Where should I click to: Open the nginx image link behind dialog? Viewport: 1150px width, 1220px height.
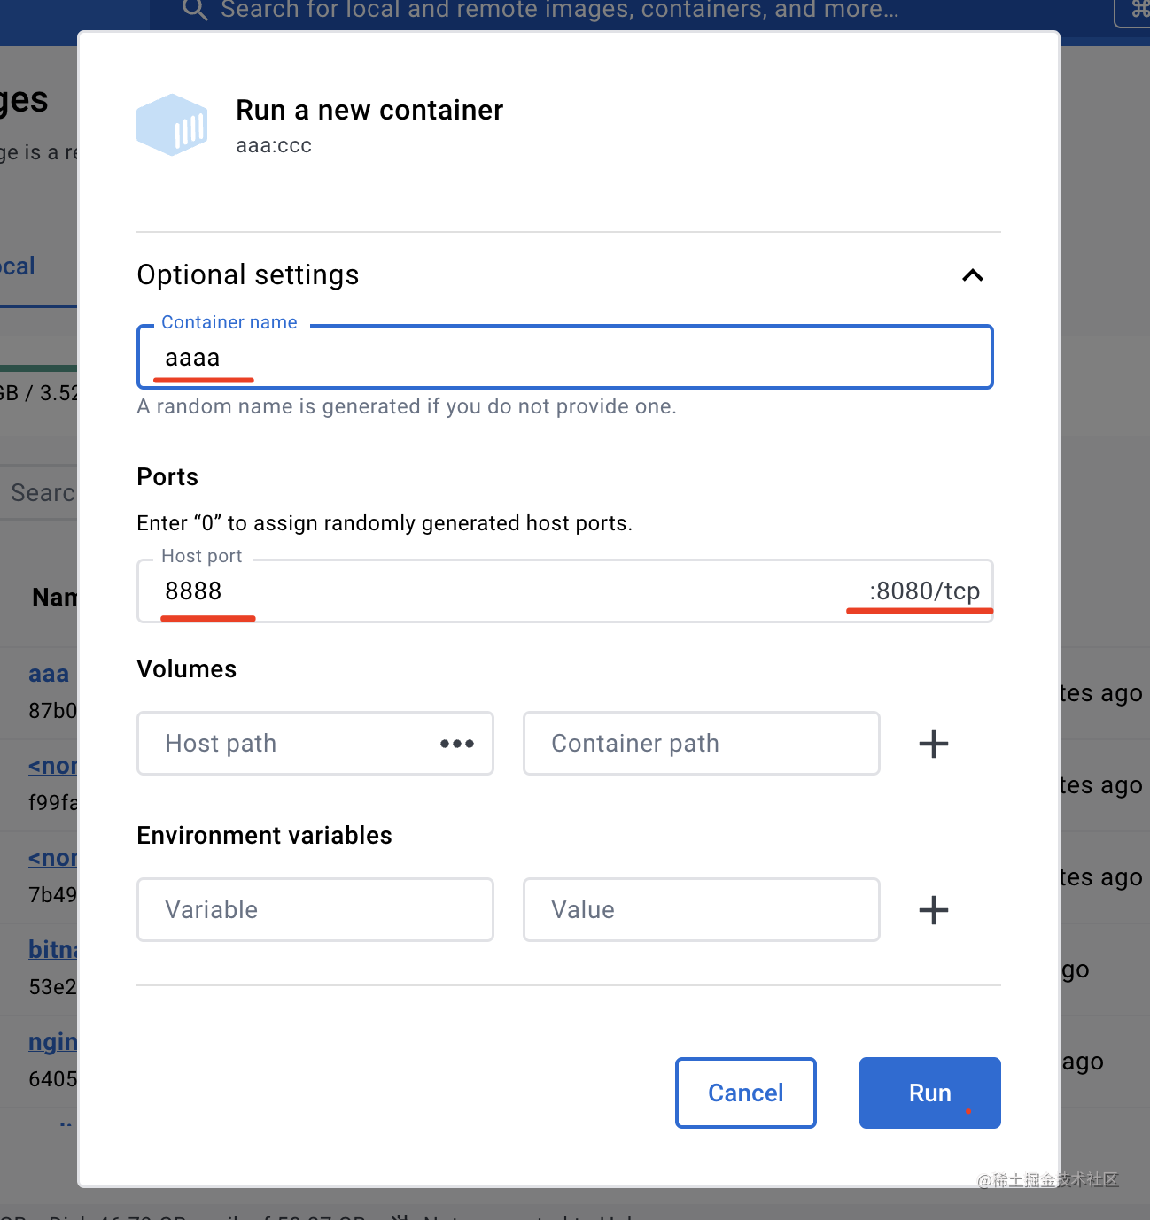pyautogui.click(x=53, y=1042)
